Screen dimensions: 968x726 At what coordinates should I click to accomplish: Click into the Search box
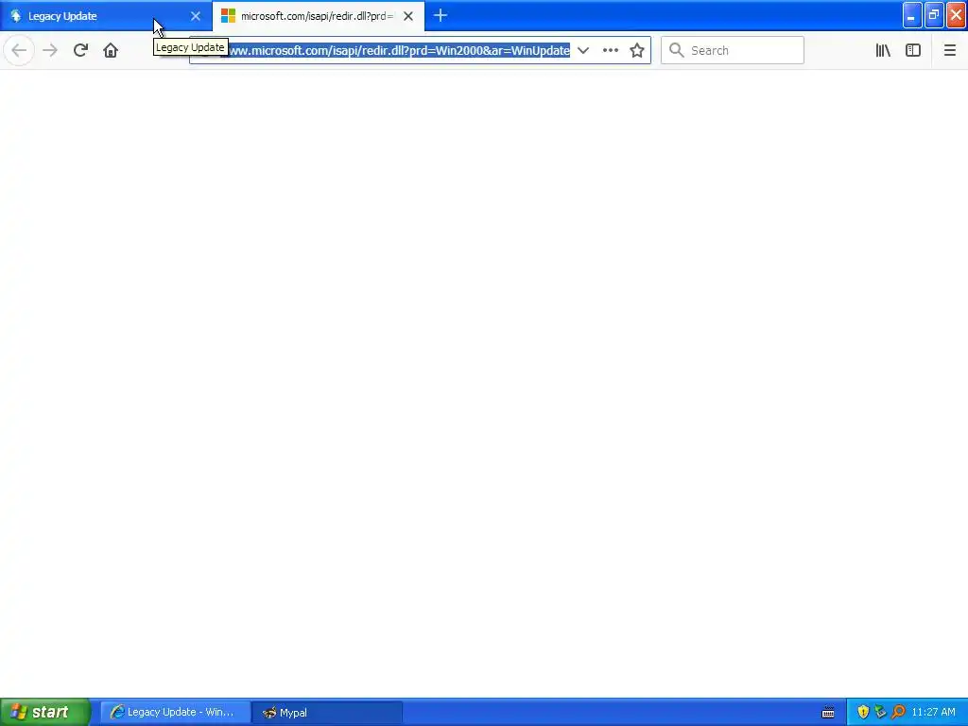733,51
